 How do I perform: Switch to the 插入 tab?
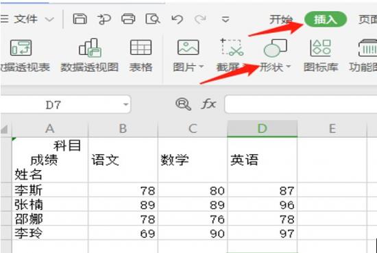pos(326,19)
